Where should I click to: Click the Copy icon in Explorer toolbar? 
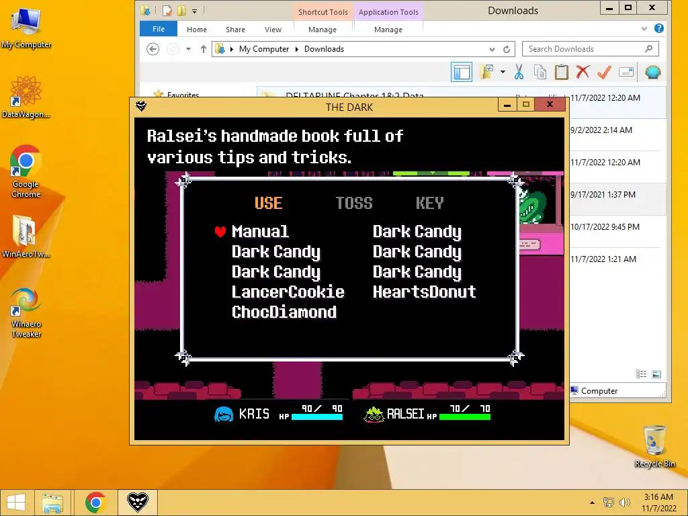coord(540,72)
